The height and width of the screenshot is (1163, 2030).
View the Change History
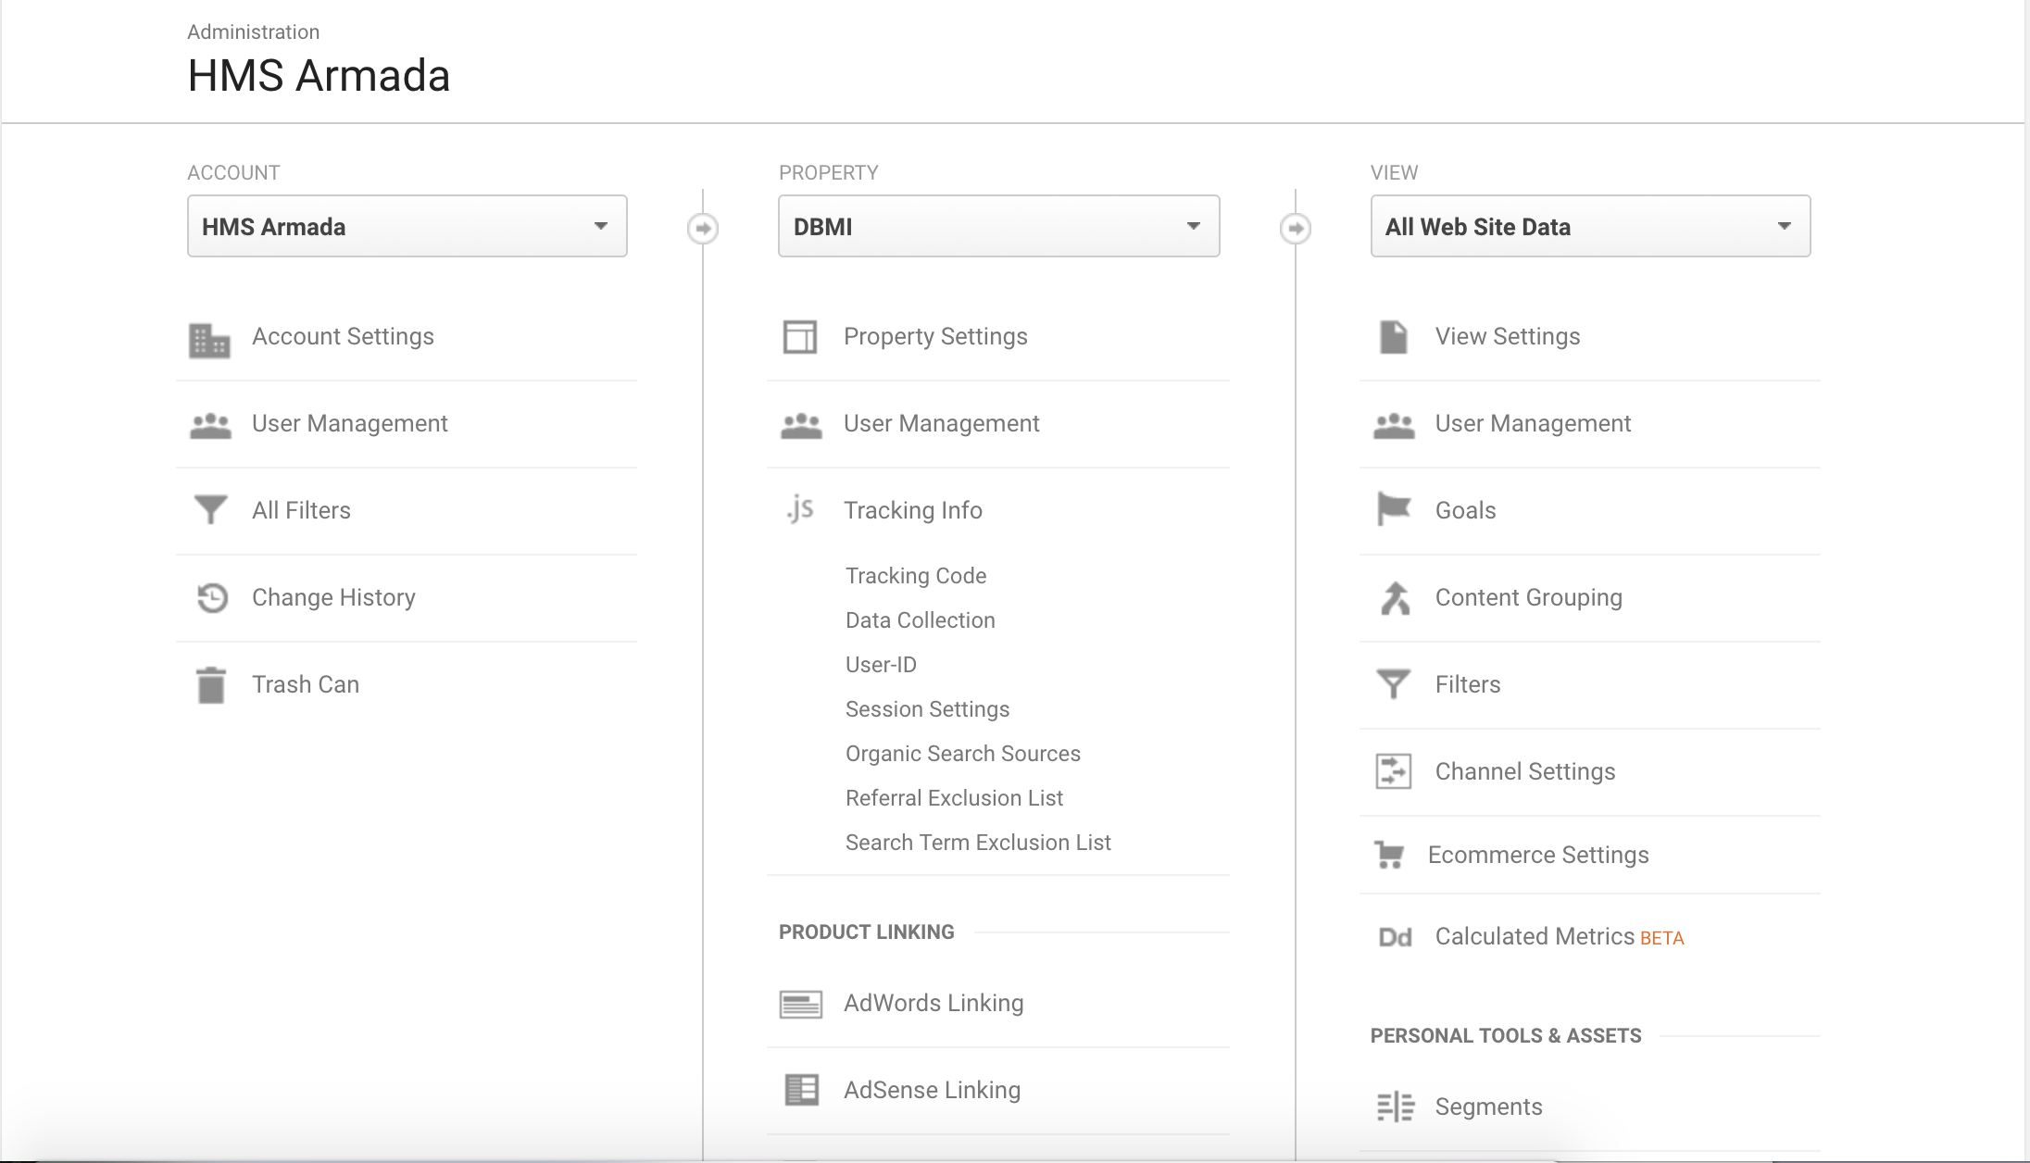333,598
